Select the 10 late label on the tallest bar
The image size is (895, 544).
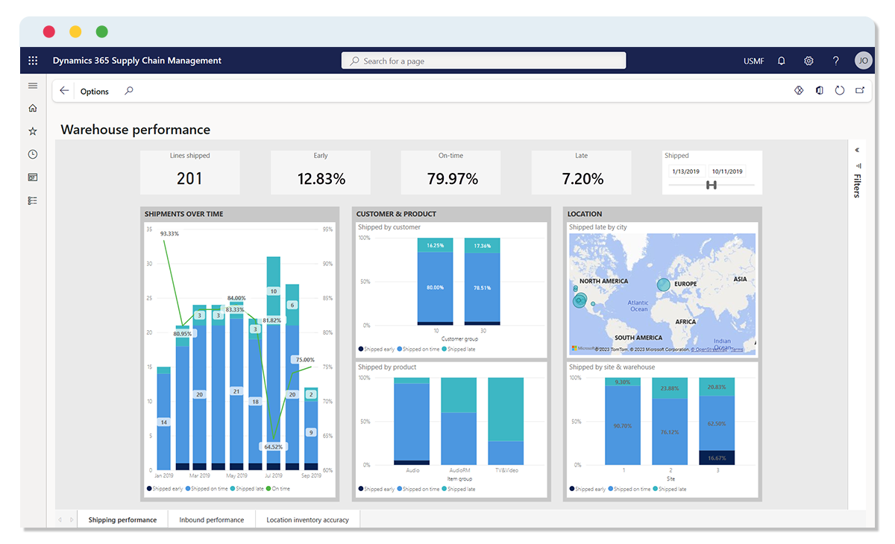pos(274,291)
